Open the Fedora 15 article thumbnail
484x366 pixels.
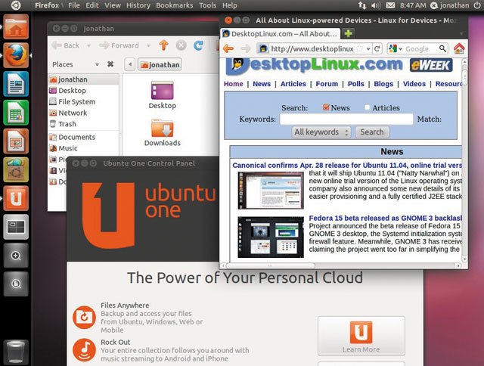point(271,237)
